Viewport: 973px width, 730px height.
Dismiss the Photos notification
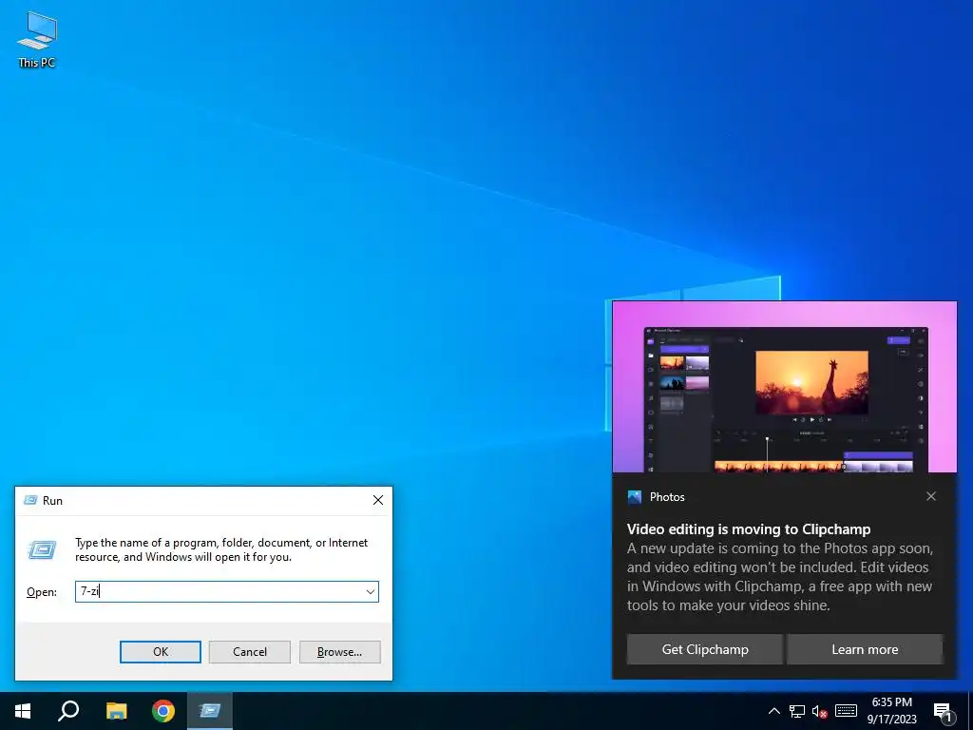click(931, 496)
